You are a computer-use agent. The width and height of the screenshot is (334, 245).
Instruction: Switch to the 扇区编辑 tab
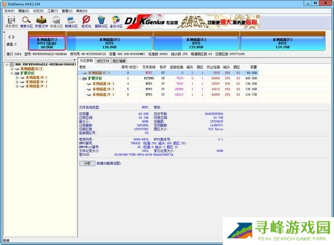(x=120, y=60)
